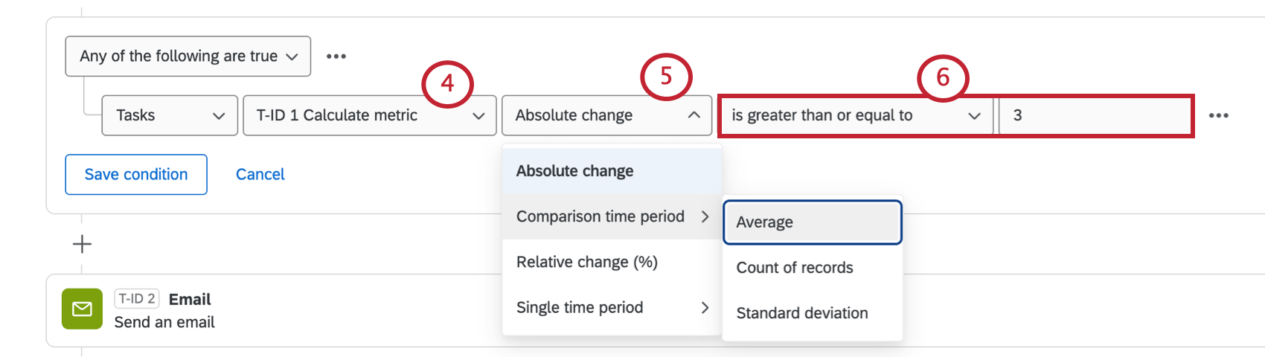Click the value field containing 3
Image resolution: width=1265 pixels, height=357 pixels.
(1094, 115)
